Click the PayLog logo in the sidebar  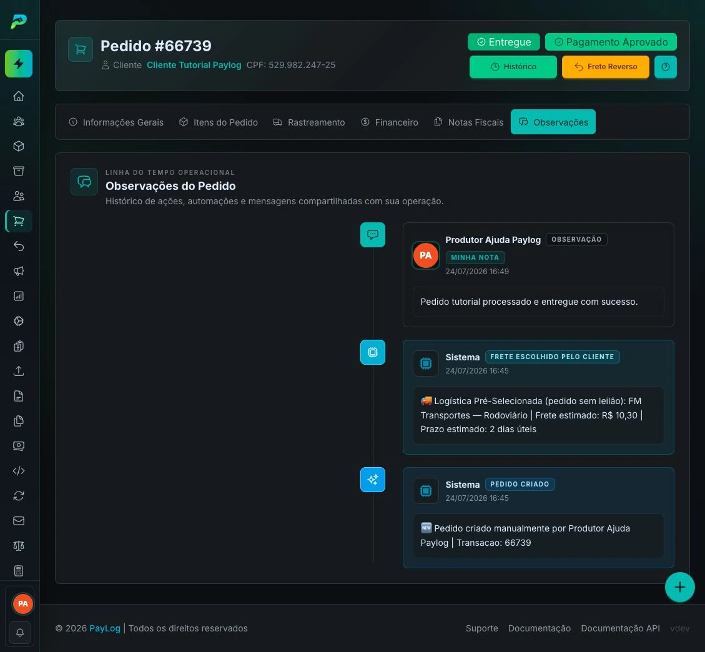[19, 21]
